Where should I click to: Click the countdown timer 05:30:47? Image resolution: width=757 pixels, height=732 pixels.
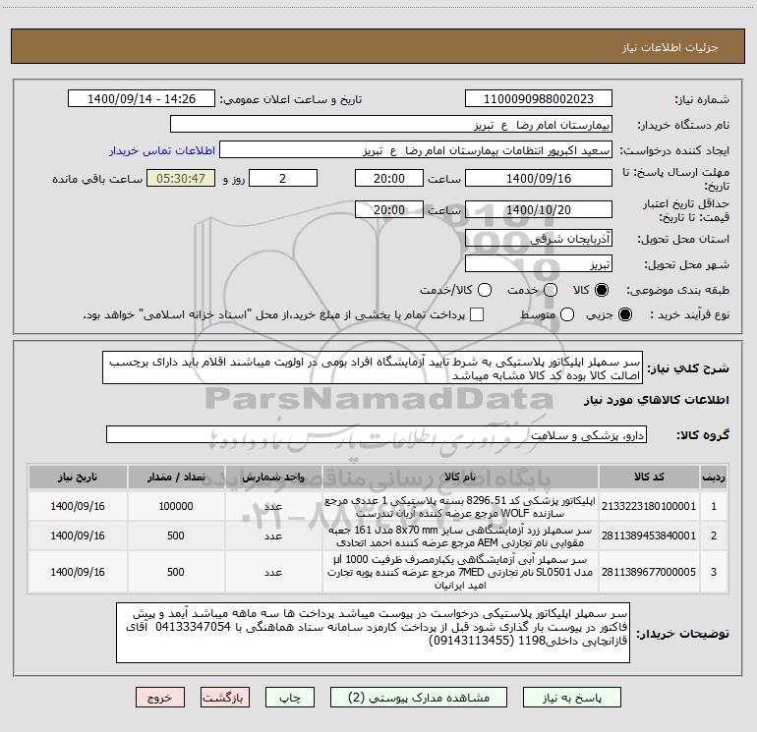pyautogui.click(x=181, y=179)
